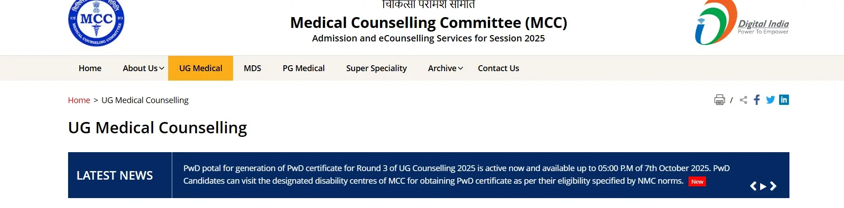Screen dimensions: 844x208
Task: Click Home in the navigation bar
Action: 90,68
